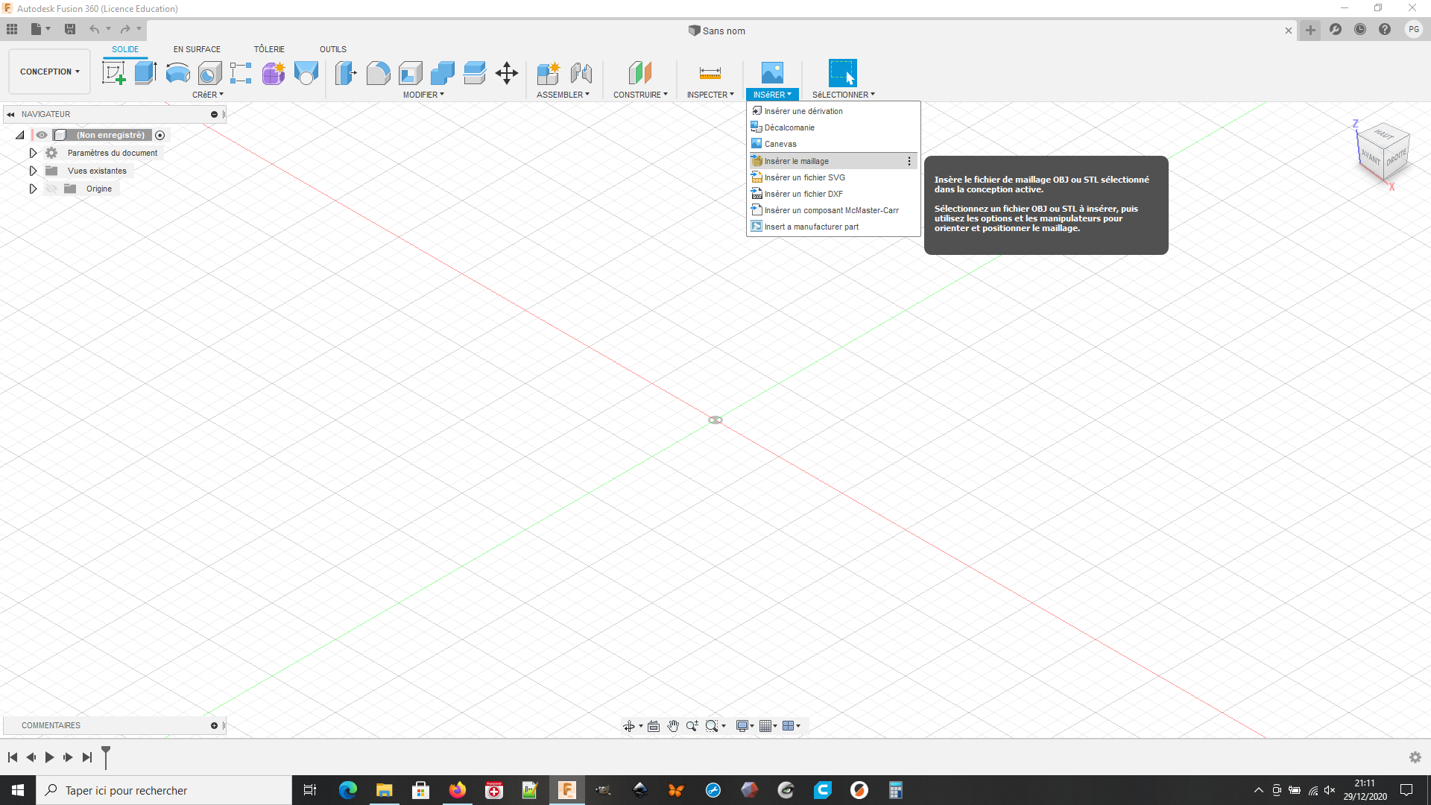Open the MODIFIER dropdown menu

pos(423,95)
